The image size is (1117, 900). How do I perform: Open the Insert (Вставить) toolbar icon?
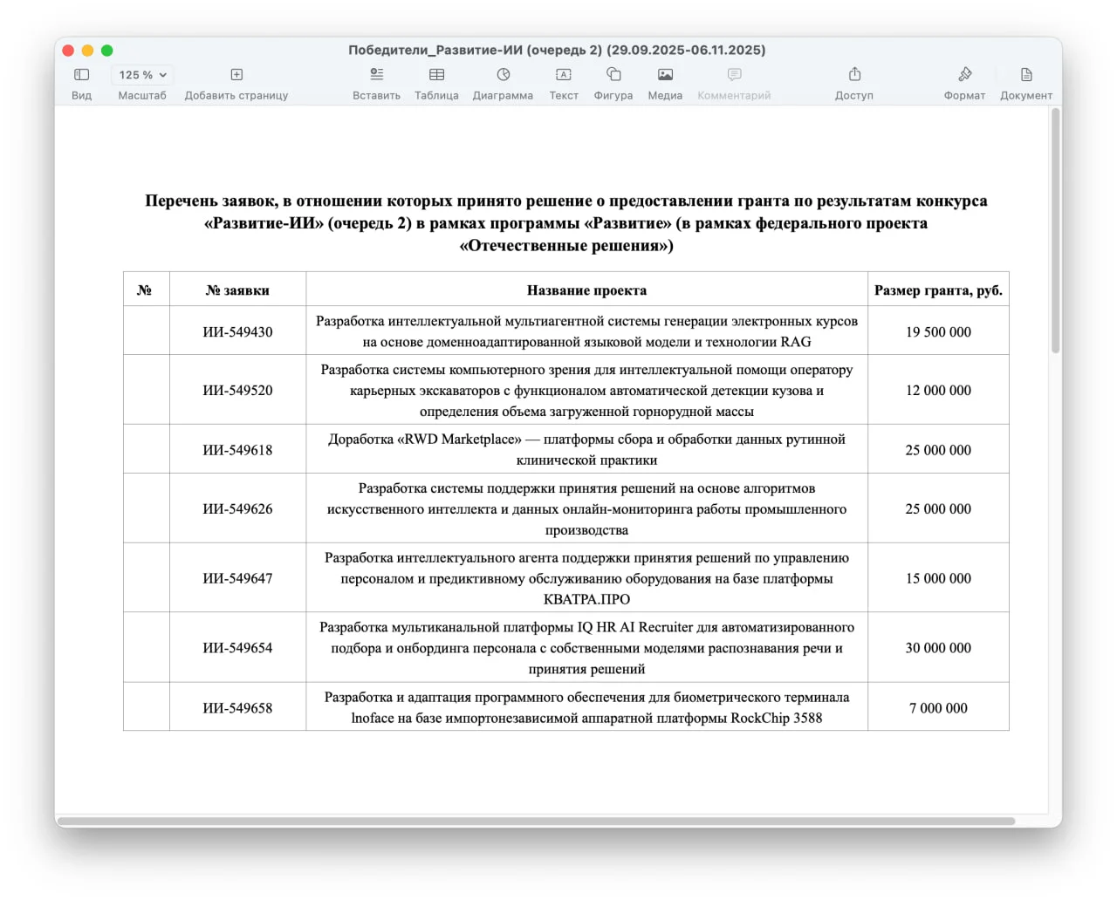(x=376, y=75)
